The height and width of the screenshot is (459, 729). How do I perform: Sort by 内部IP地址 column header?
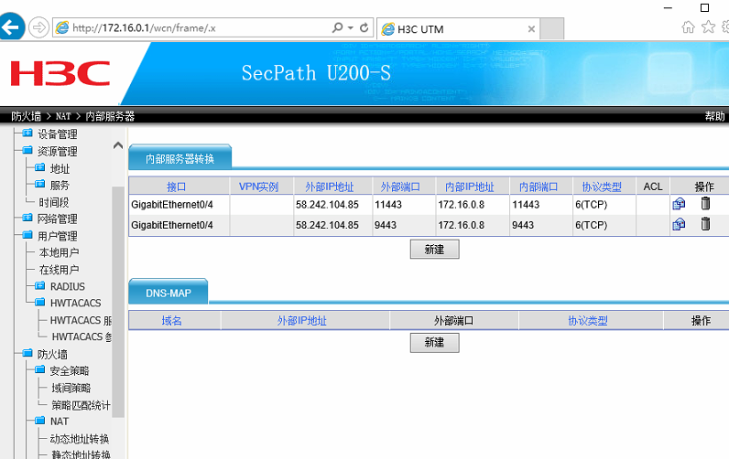point(470,187)
